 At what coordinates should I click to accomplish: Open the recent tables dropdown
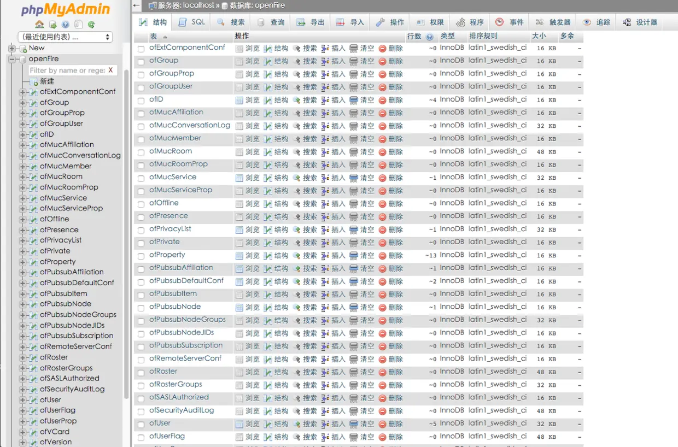[65, 37]
